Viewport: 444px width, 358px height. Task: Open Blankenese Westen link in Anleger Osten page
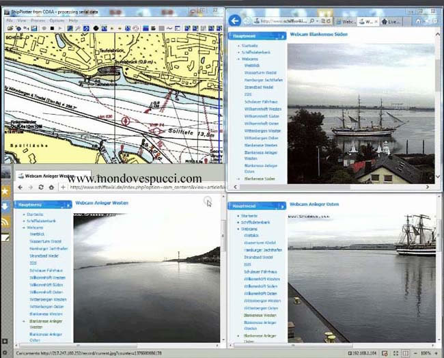click(260, 315)
